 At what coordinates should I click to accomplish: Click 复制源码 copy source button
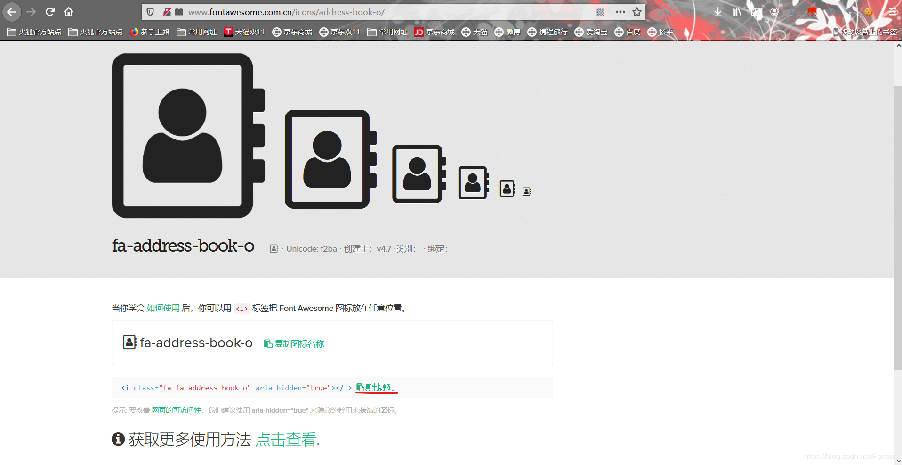(376, 387)
